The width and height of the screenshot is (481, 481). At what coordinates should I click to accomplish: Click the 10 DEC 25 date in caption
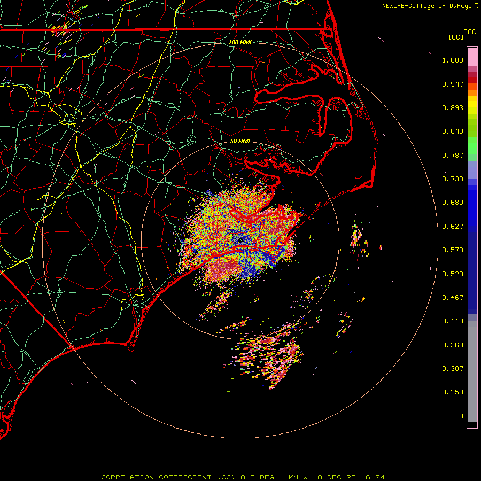click(335, 477)
